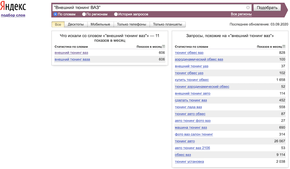Open the 'фото ваз салон тюнинг' link
The width and height of the screenshot is (290, 169).
tap(194, 135)
